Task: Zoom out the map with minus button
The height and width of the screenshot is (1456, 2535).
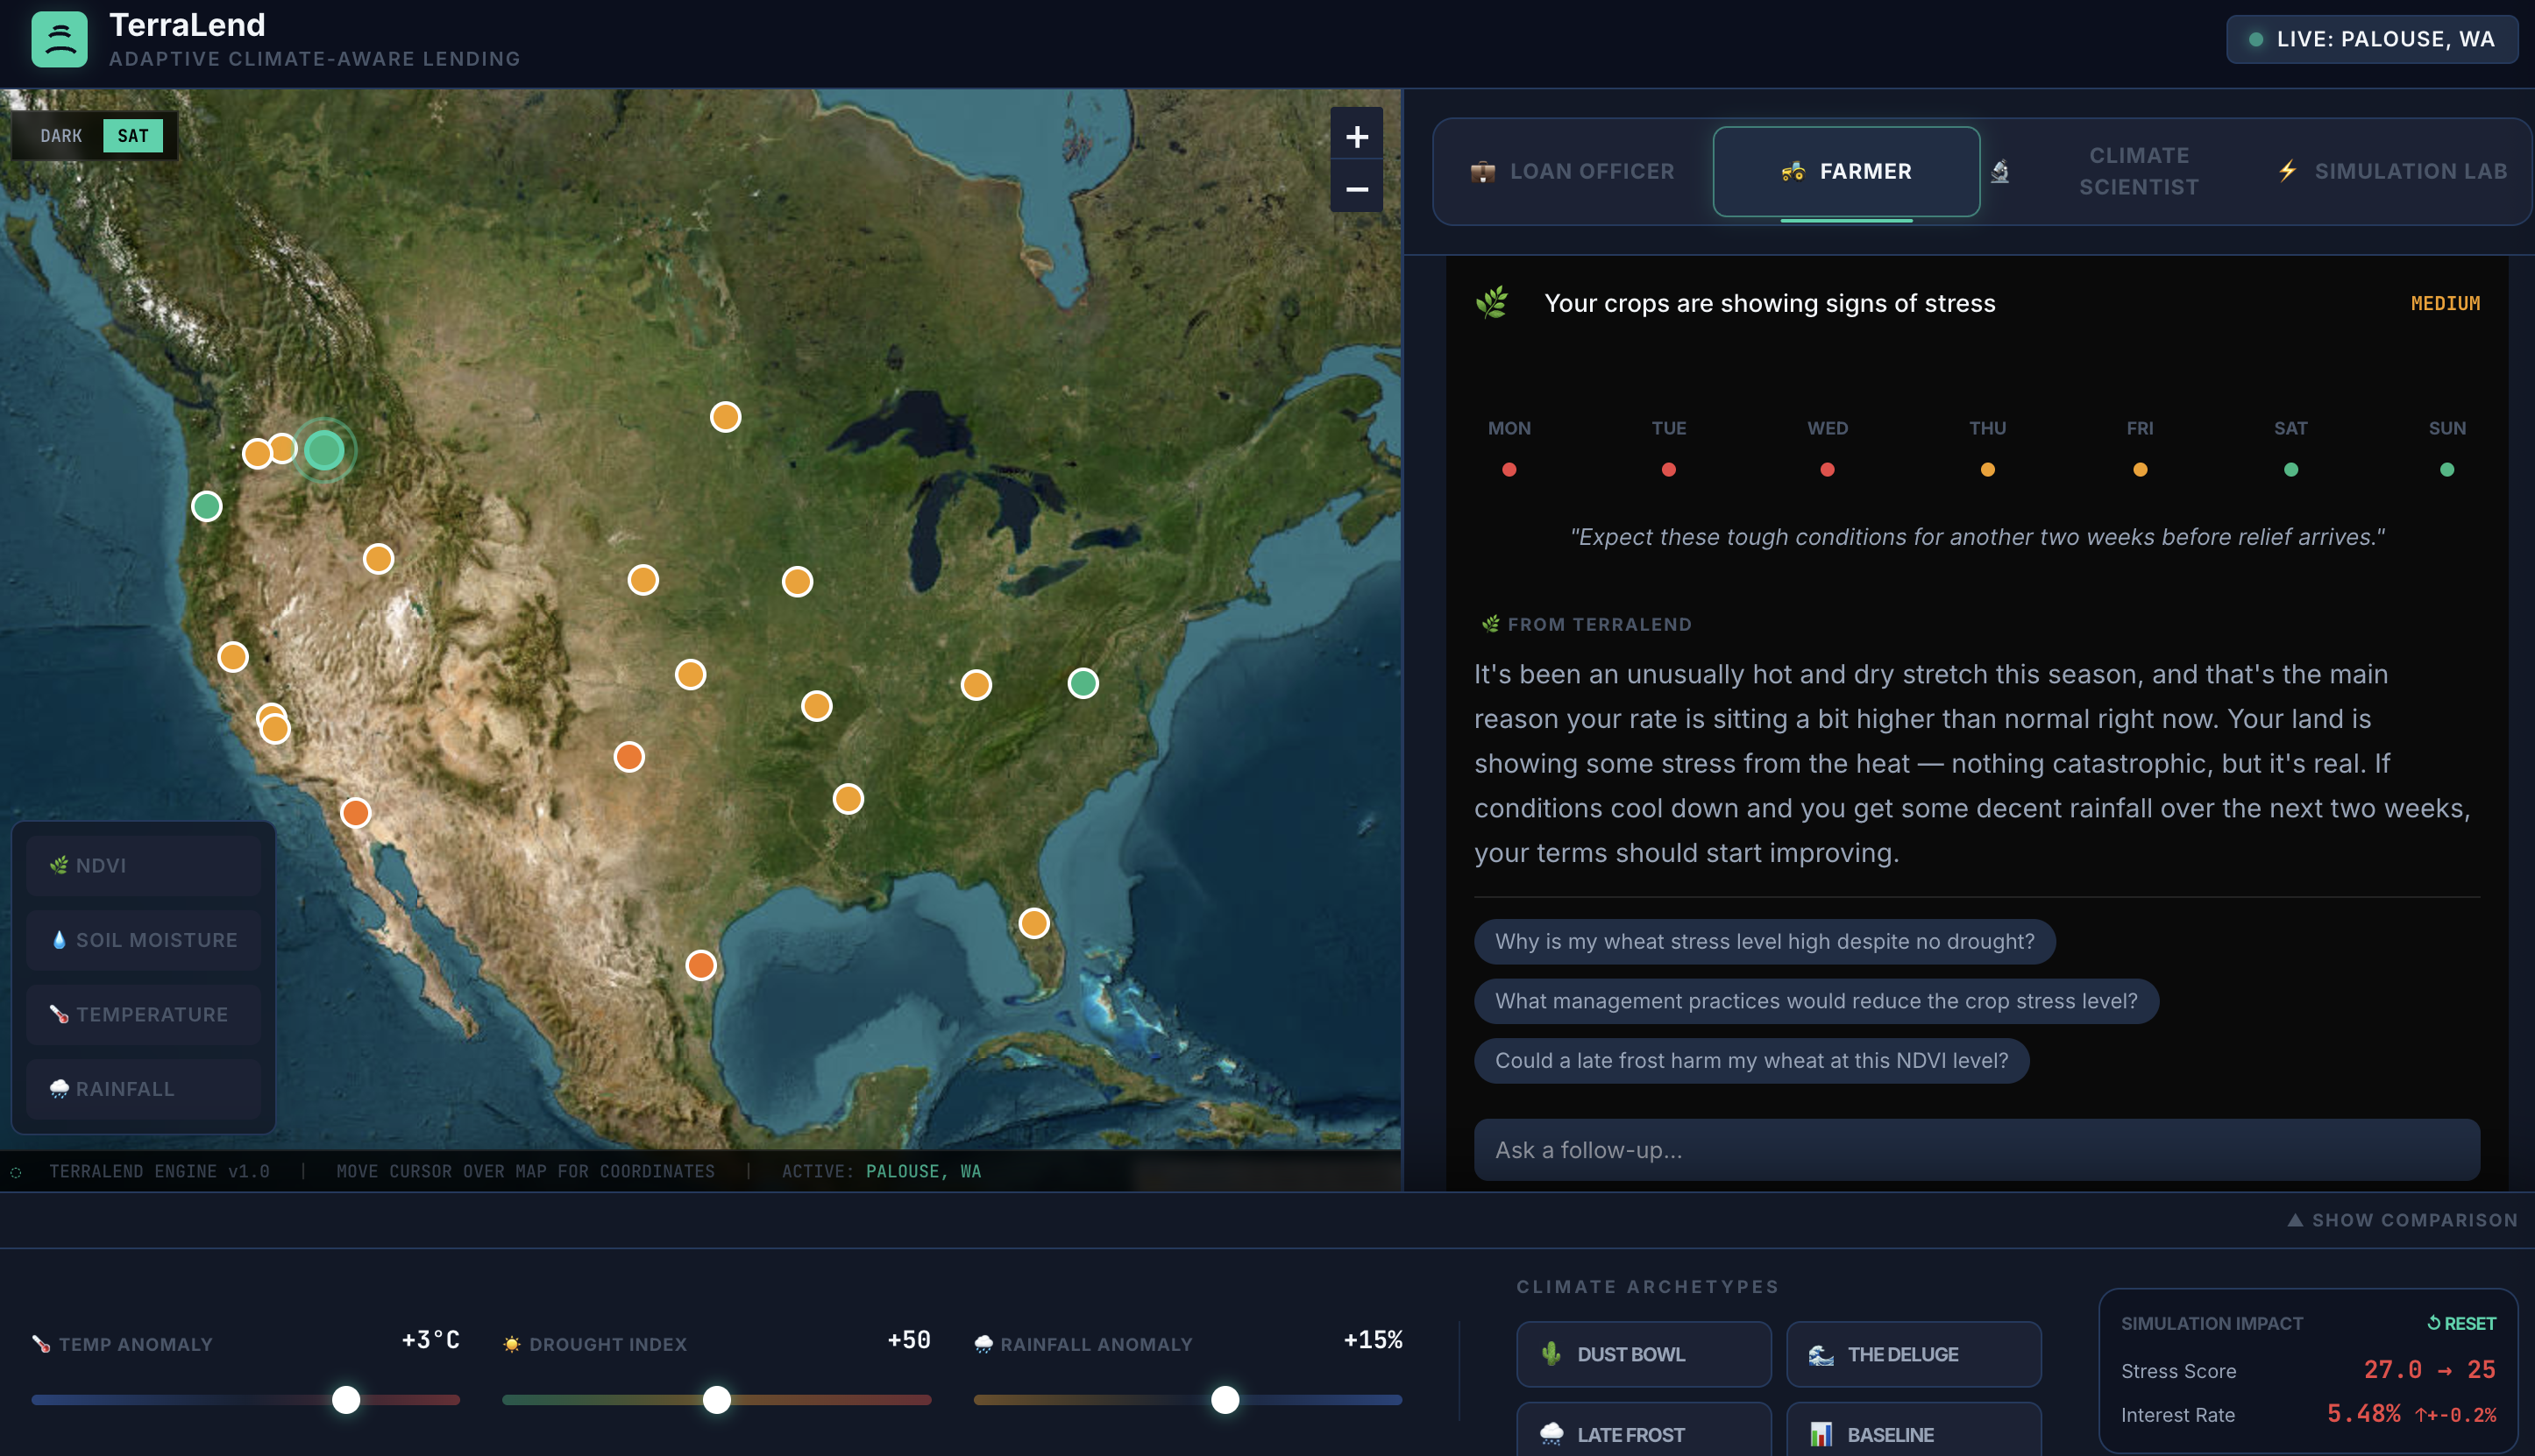Action: (1355, 188)
